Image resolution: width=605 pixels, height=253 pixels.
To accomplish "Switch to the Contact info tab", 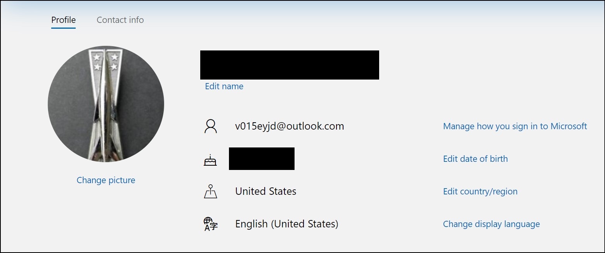I will coord(120,20).
